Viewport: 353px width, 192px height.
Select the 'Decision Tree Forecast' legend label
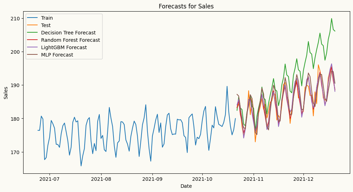coord(68,33)
